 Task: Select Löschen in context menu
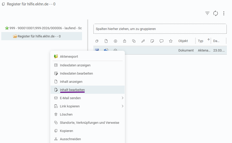click(x=88, y=115)
